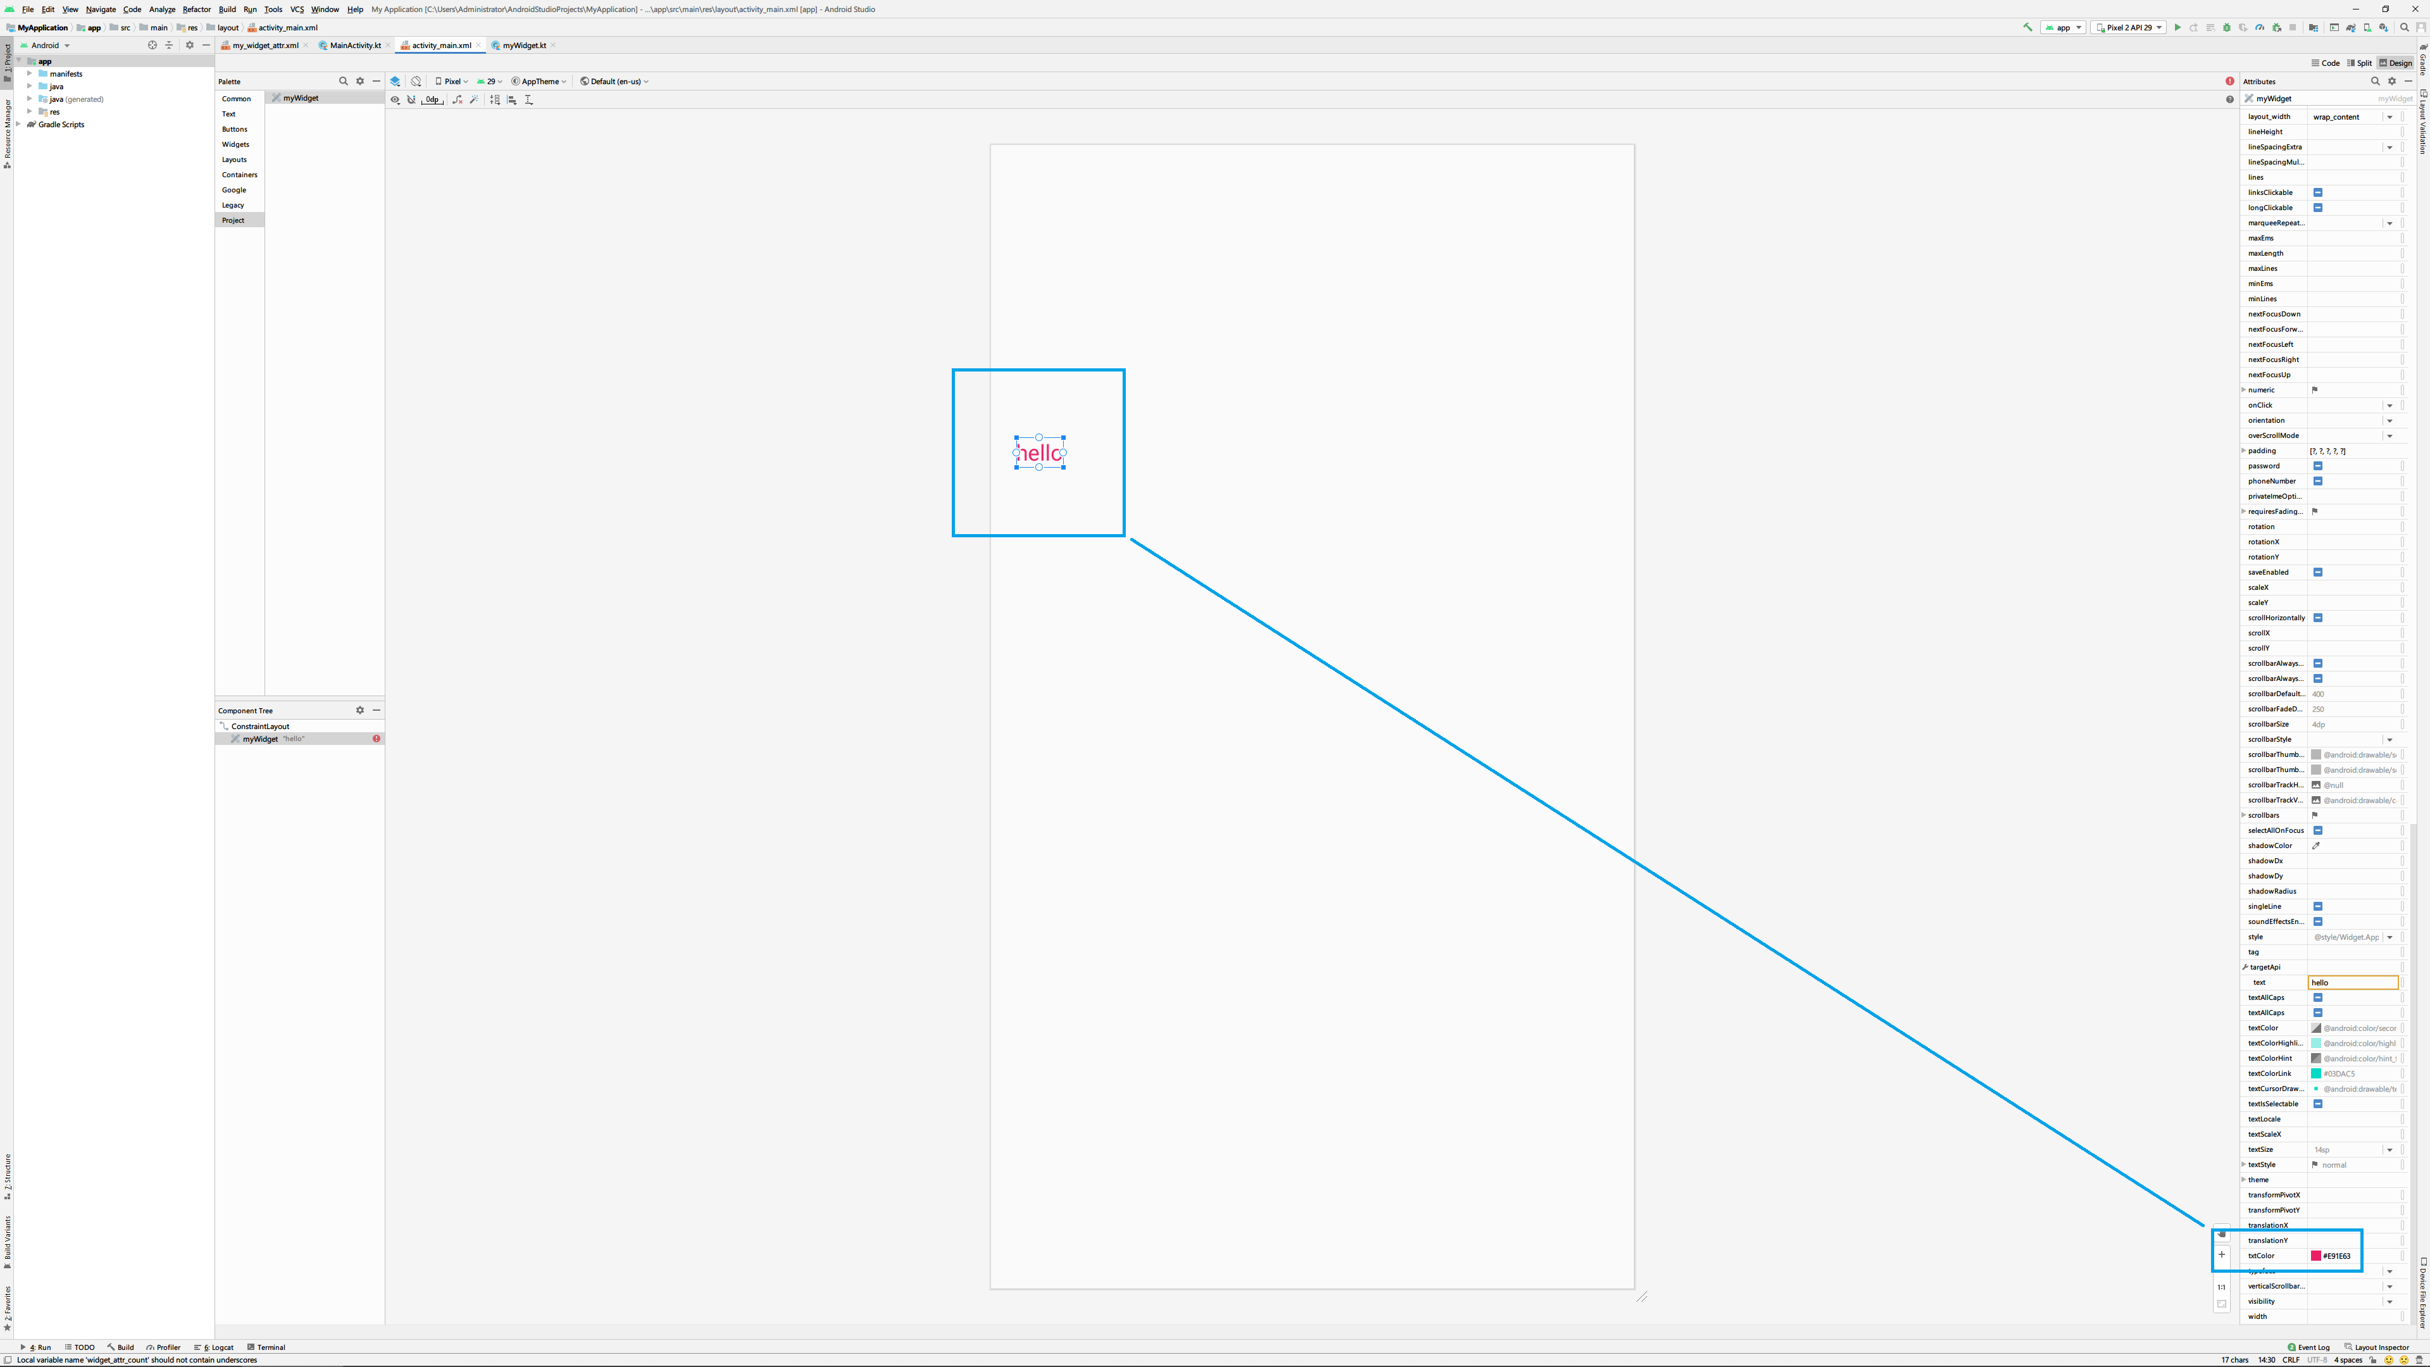This screenshot has width=2430, height=1367.
Task: Open the Refactor menu
Action: (x=196, y=9)
